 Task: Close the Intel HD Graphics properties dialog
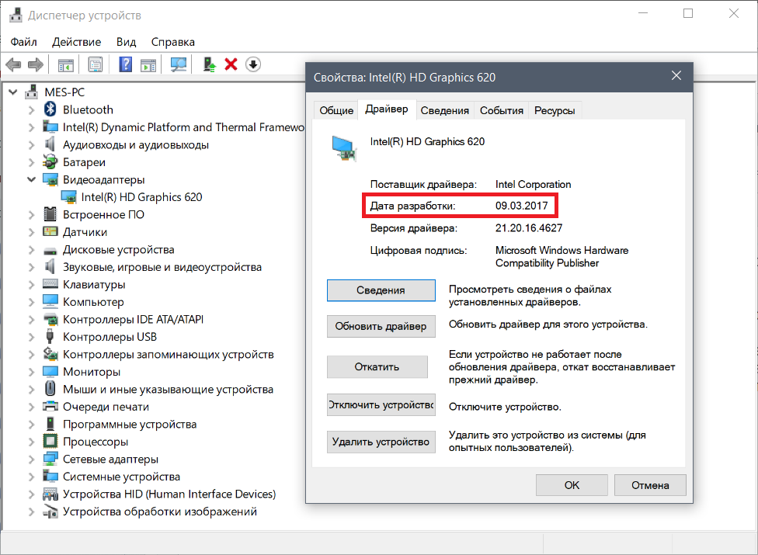click(676, 76)
